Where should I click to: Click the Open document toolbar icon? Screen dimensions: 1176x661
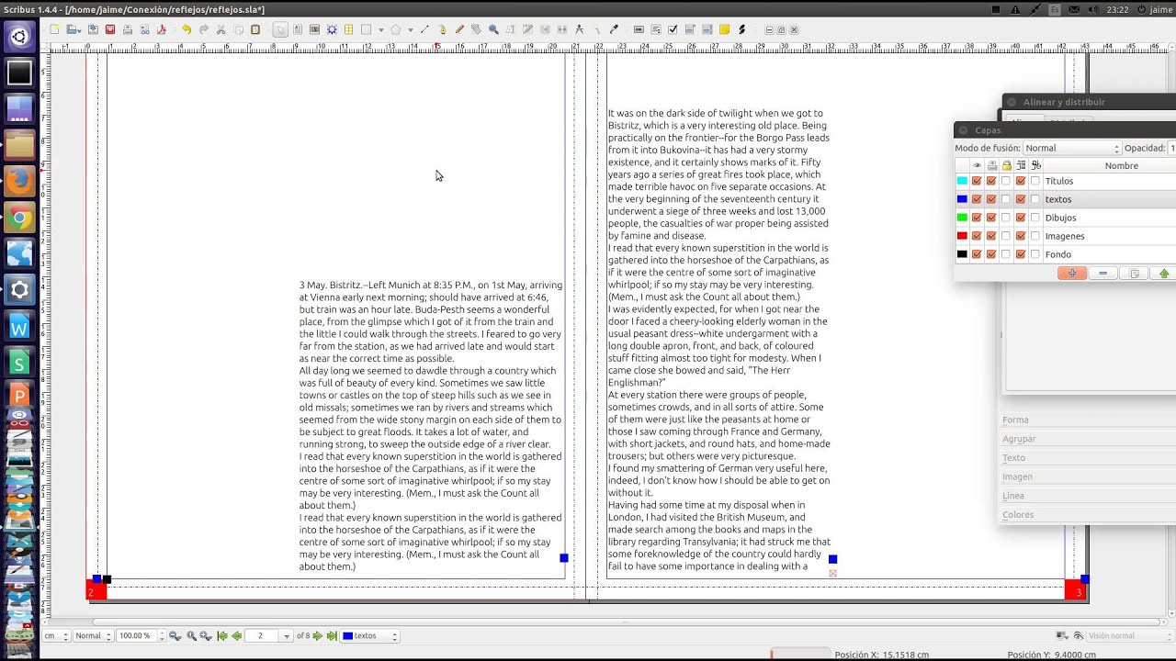click(x=73, y=29)
